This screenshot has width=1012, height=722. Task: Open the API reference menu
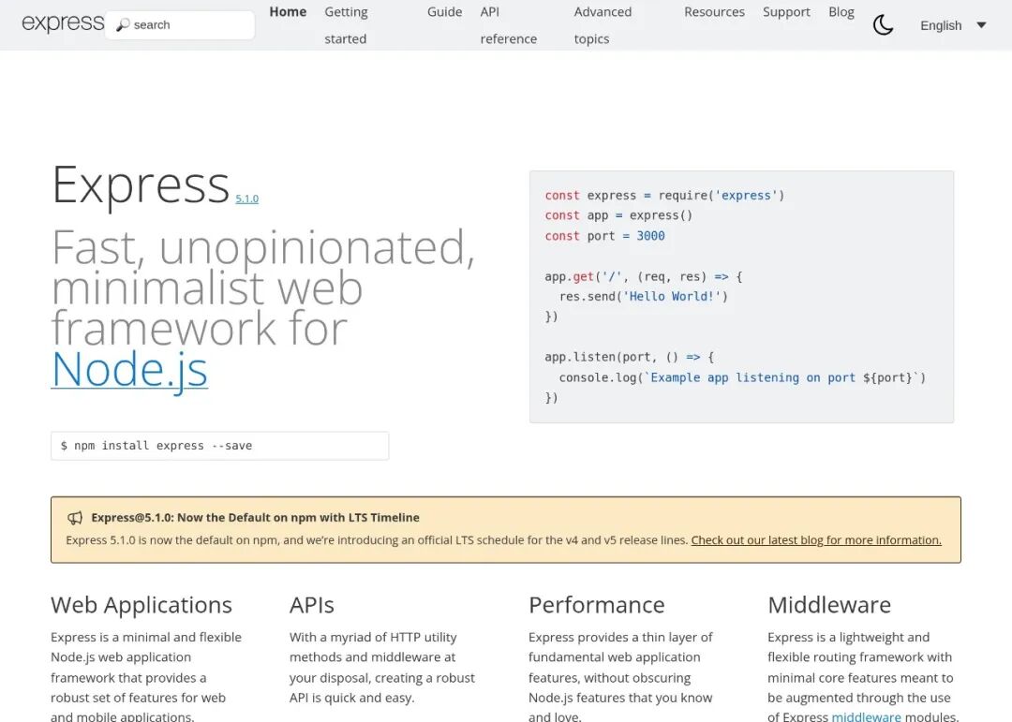pos(508,25)
